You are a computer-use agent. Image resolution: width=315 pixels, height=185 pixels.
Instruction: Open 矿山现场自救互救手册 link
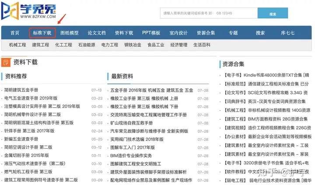[132, 123]
